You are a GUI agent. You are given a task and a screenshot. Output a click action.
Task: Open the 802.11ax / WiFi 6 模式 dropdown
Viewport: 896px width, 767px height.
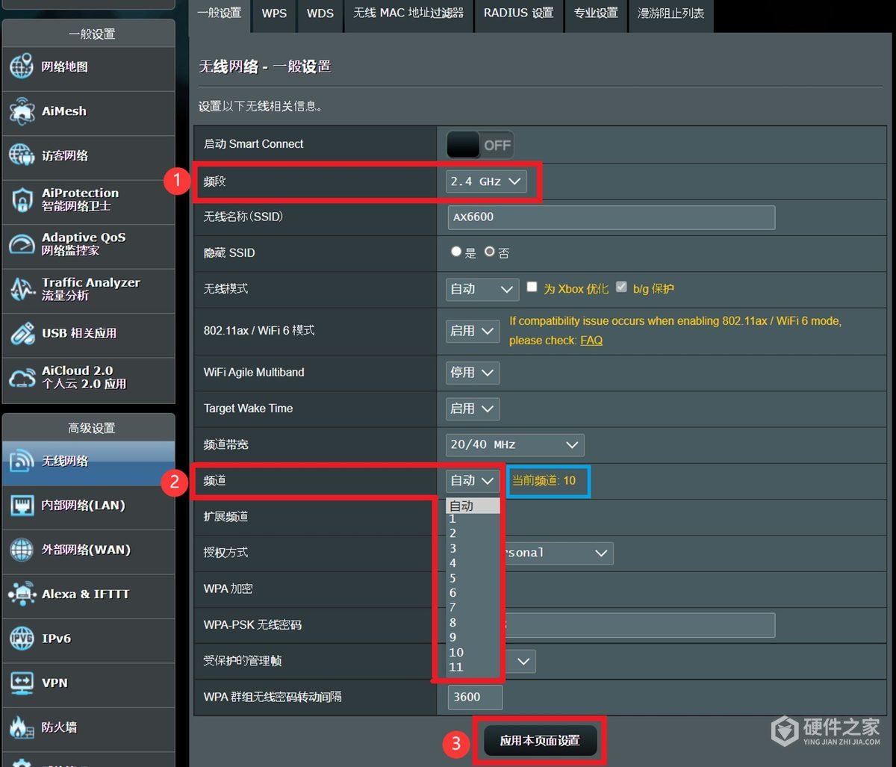click(473, 331)
